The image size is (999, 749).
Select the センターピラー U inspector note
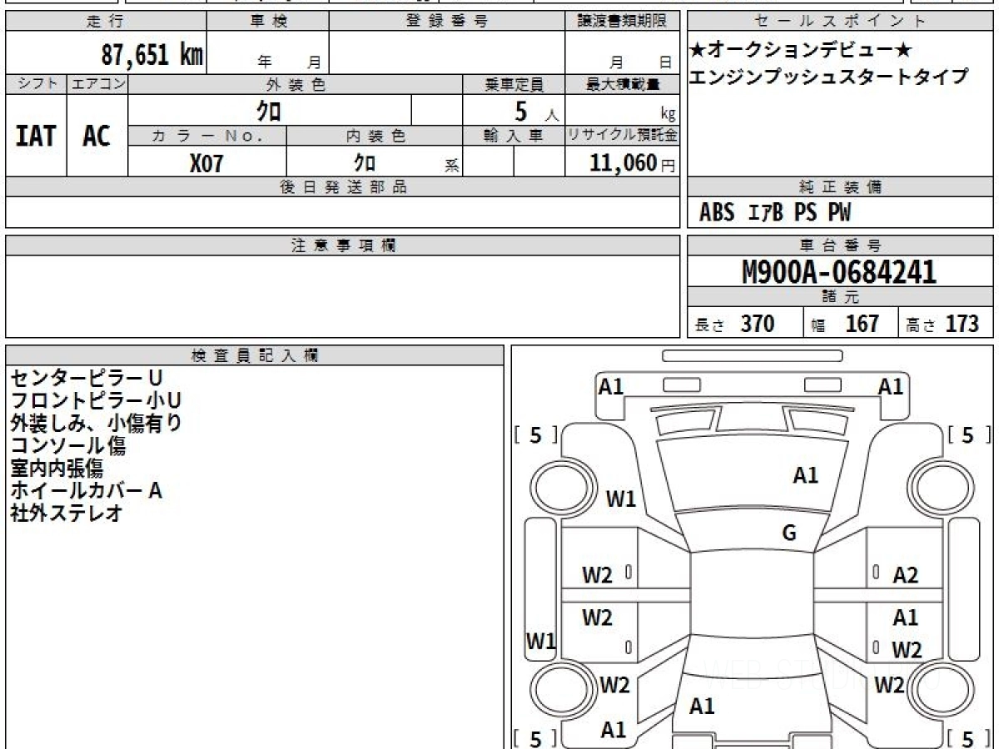pos(87,378)
